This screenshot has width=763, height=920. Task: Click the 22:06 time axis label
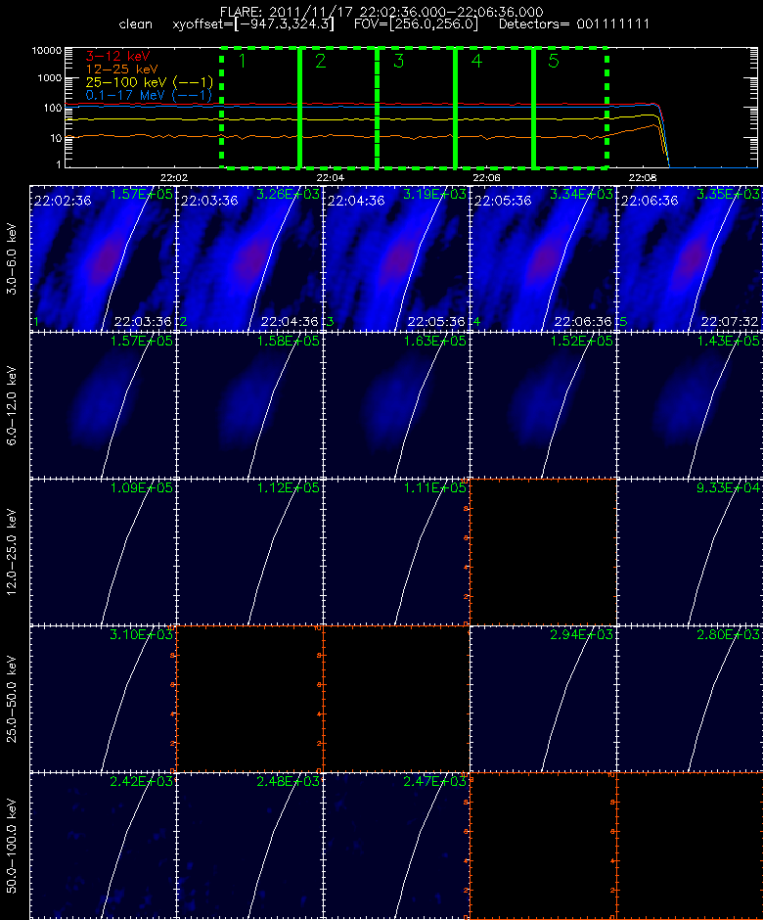click(486, 177)
